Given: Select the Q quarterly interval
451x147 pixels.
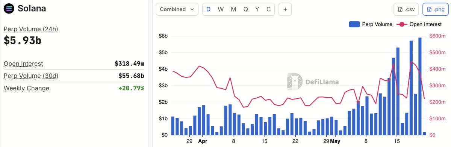Looking at the screenshot, I should (245, 9).
